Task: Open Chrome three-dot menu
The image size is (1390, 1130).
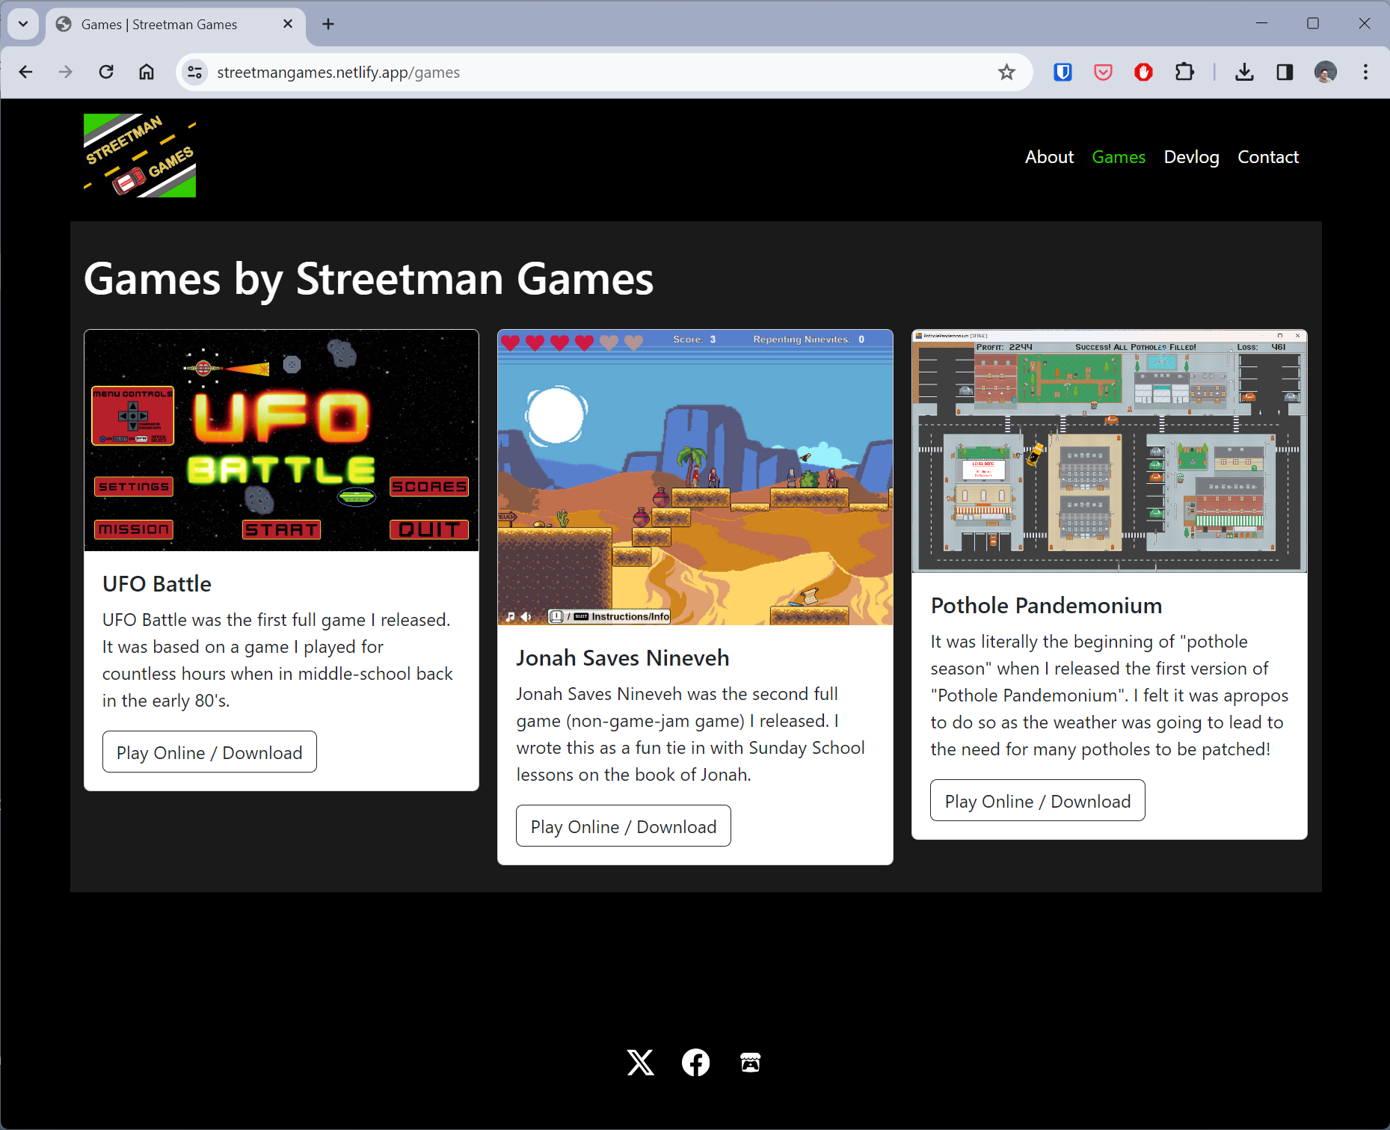Action: [x=1365, y=72]
